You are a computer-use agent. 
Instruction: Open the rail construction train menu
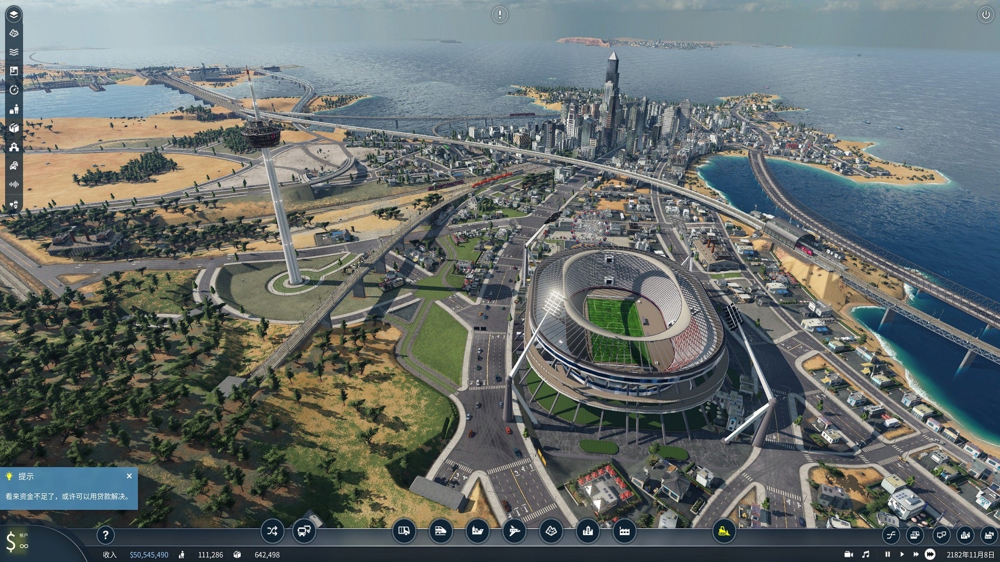click(x=441, y=531)
